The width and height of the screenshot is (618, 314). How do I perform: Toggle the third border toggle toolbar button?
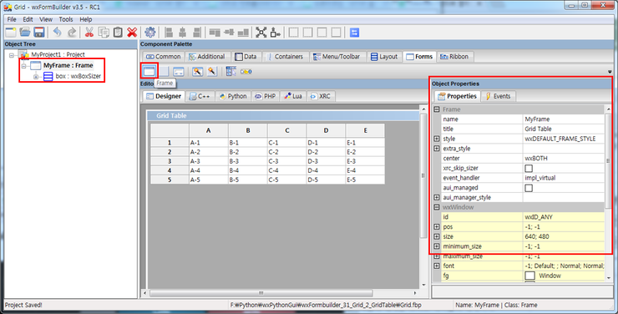(322, 33)
